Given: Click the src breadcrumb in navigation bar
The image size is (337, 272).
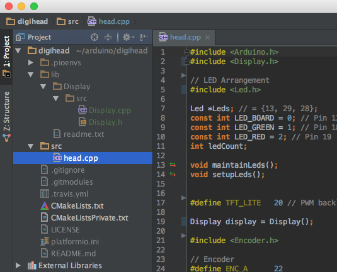Looking at the screenshot, I should click(x=67, y=21).
